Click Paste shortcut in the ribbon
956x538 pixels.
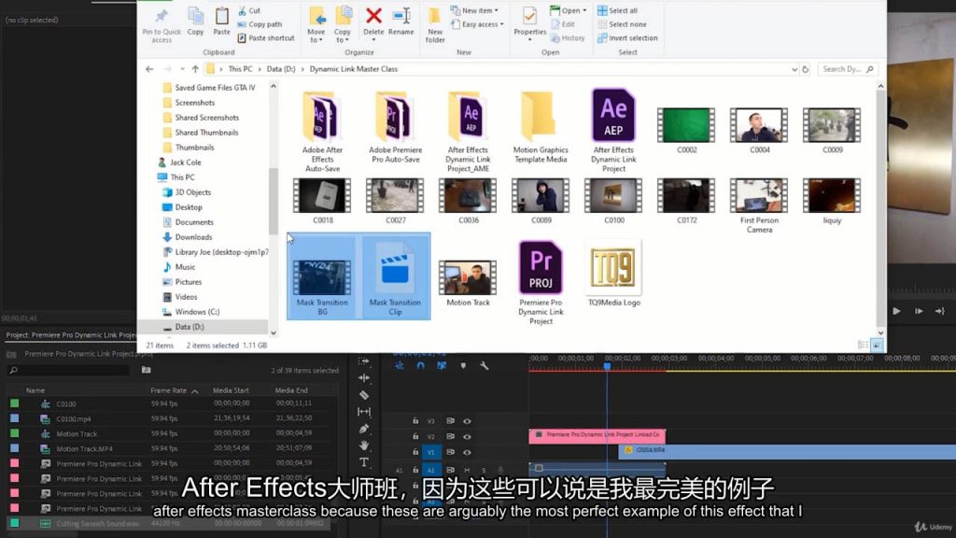(x=266, y=37)
